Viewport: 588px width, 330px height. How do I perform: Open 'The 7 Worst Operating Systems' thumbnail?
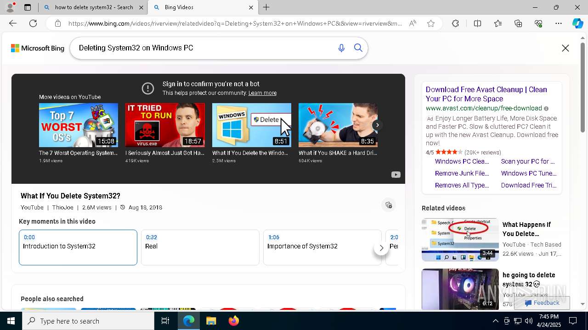pos(79,125)
